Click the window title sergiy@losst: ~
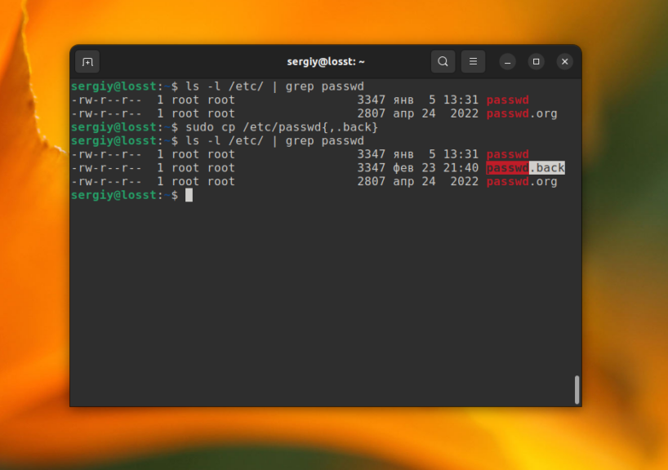 (326, 62)
